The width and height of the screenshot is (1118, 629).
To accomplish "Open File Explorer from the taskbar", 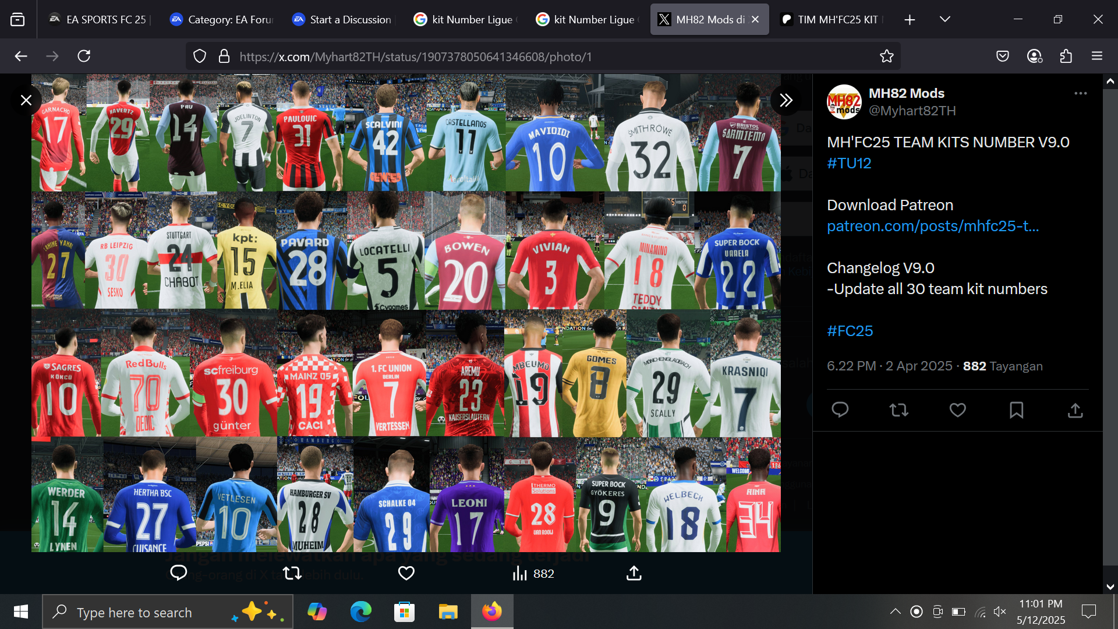I will click(448, 612).
